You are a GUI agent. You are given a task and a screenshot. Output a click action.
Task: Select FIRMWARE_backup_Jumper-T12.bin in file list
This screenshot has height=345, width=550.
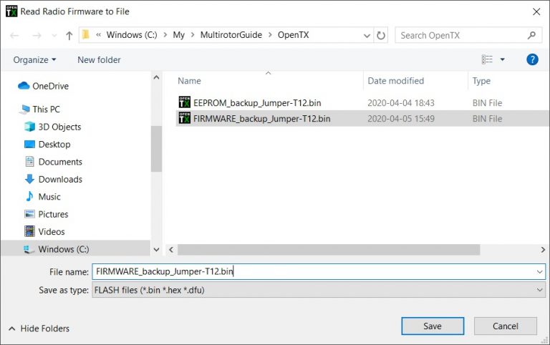click(261, 119)
